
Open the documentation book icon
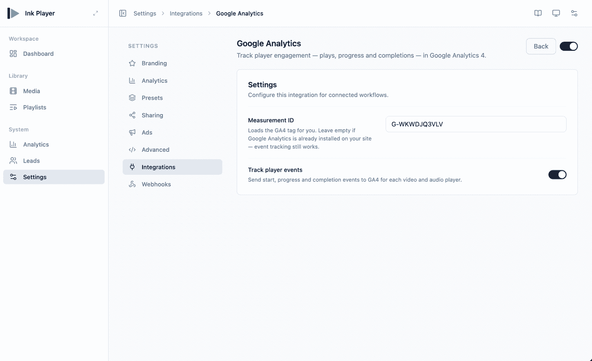538,13
